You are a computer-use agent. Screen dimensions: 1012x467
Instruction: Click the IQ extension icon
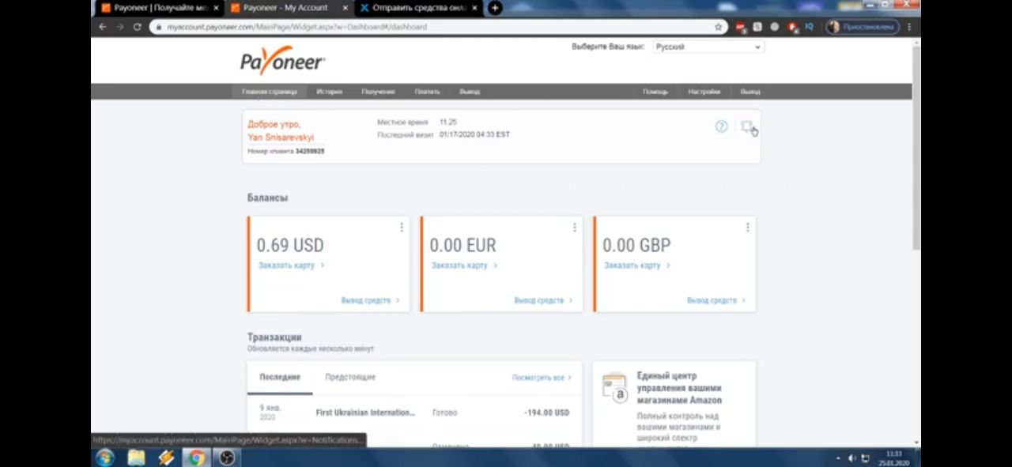810,27
